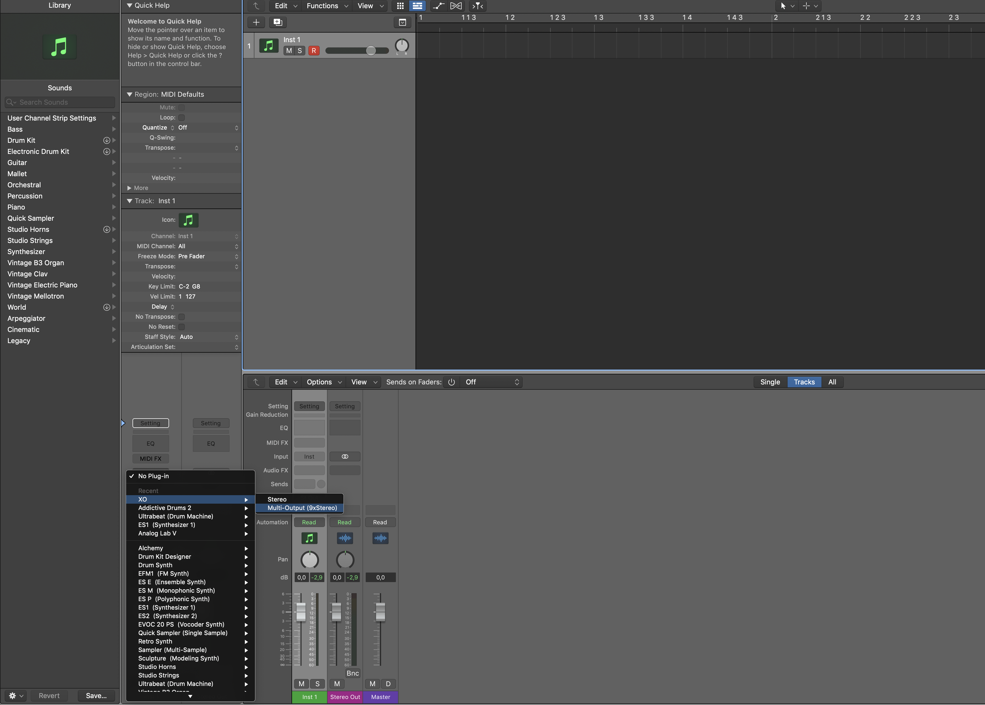Click Inst 1 mixer channel note icon
Screen dimensions: 985x705
coord(309,538)
